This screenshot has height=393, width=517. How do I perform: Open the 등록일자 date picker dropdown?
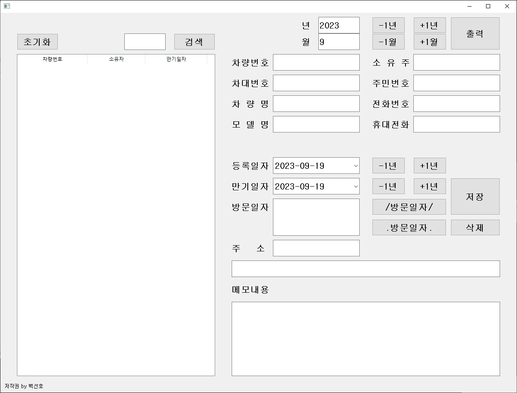click(354, 166)
